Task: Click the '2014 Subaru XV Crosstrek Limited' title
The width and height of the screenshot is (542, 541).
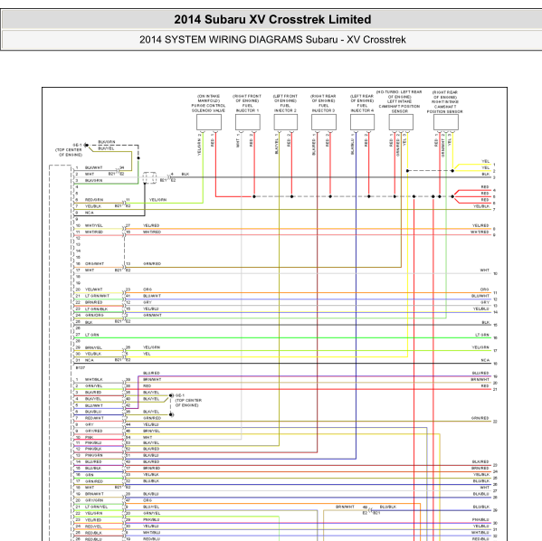Action: 272,19
